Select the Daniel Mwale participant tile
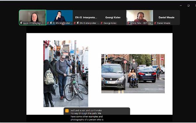Screen dimensions: 196x123 click(166, 17)
